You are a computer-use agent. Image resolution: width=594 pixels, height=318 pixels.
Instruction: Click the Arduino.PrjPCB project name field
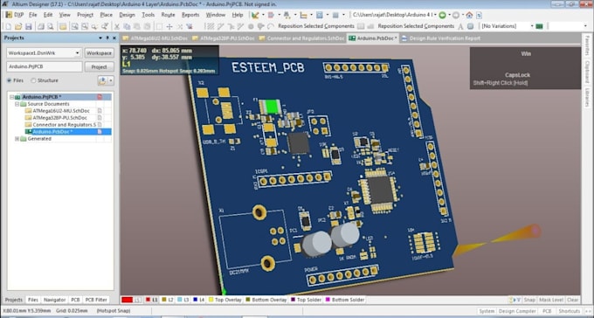point(44,66)
